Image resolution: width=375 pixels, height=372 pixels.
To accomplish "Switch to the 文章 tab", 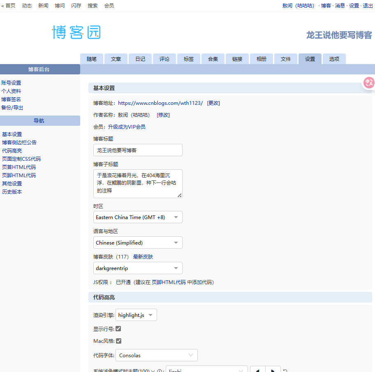I will (116, 59).
